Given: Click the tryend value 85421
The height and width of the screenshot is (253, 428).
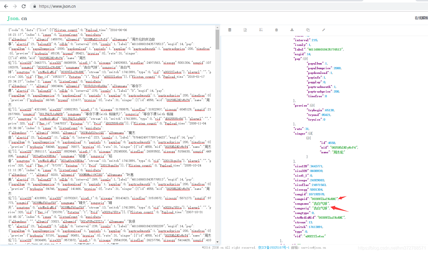Looking at the screenshot, I should coord(326,115).
